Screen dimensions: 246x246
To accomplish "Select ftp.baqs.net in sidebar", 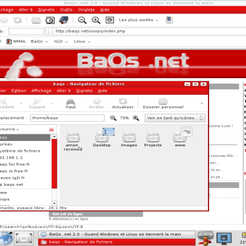I will (12, 184).
